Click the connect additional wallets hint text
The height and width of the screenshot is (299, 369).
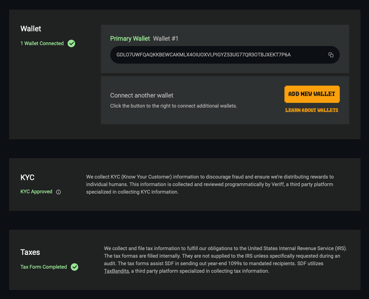click(x=173, y=106)
